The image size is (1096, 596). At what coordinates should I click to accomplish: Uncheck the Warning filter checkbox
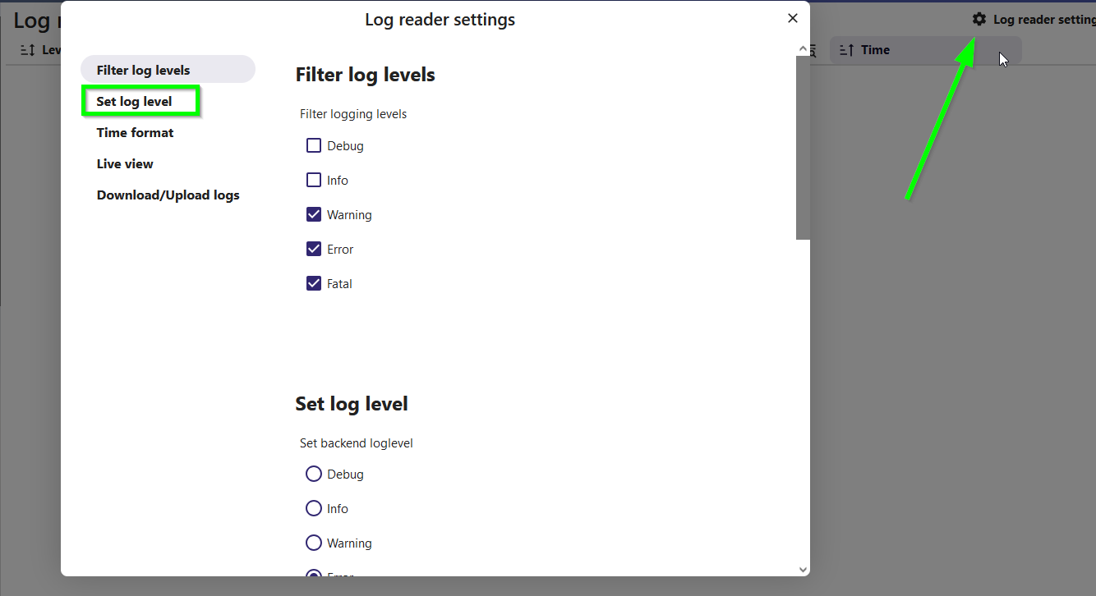pyautogui.click(x=314, y=215)
